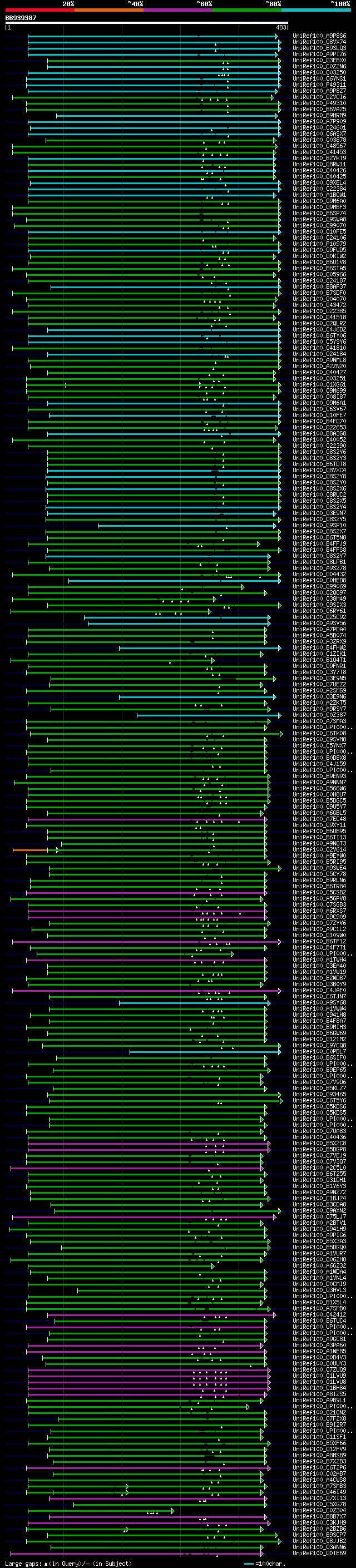Viewport: 356px width, 1568px height.
Task: Select the UniRef100_Q8RUC2 label
Action: coord(319,495)
